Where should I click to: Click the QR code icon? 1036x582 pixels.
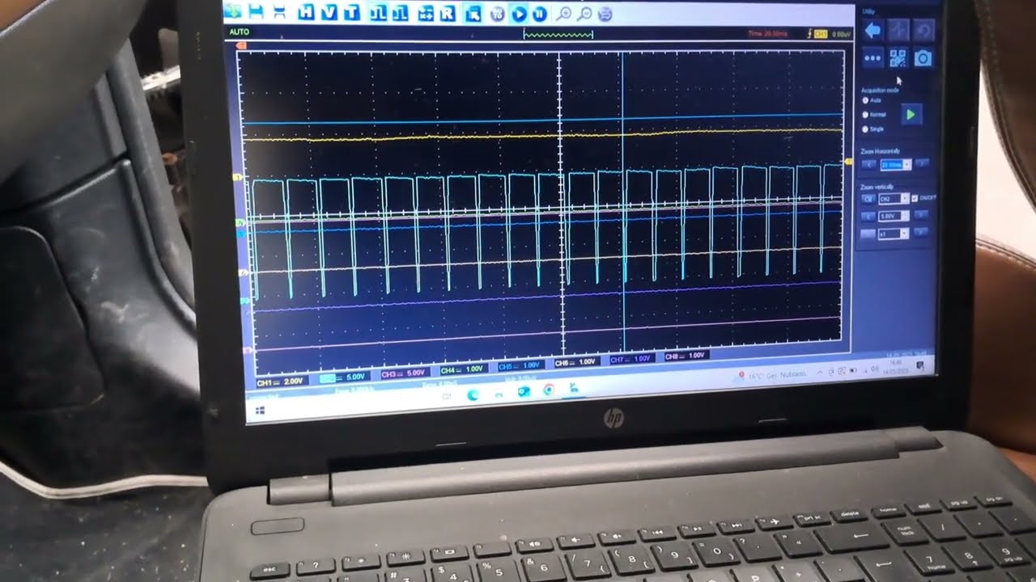(x=898, y=58)
